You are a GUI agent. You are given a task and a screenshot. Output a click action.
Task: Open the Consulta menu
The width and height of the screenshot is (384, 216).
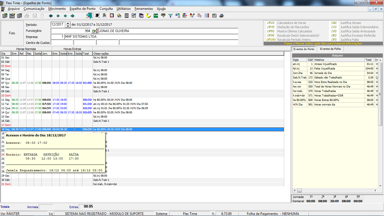[x=106, y=9]
